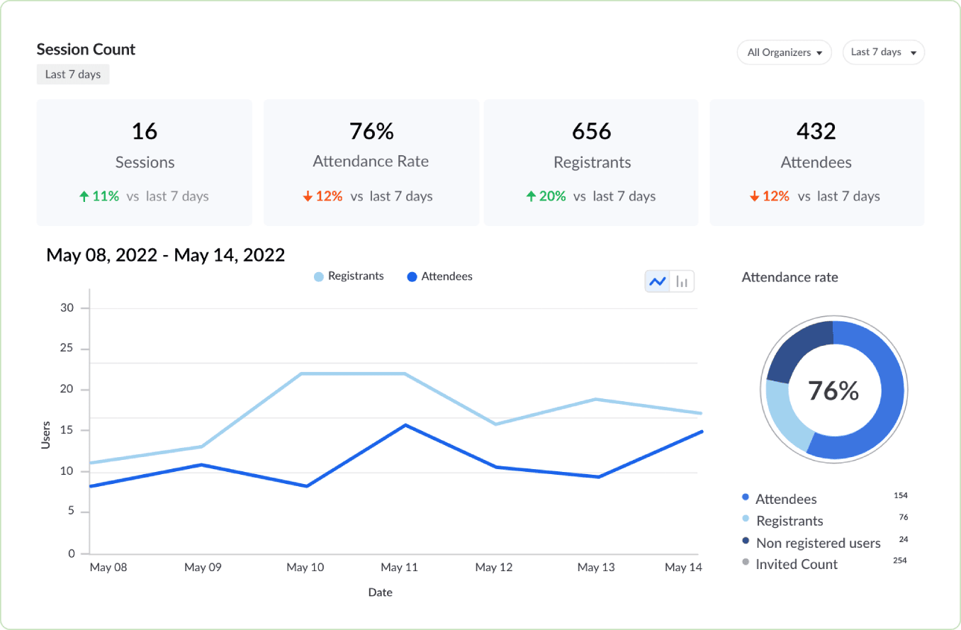The width and height of the screenshot is (961, 630).
Task: Click the green up arrow under Sessions
Action: (x=85, y=196)
